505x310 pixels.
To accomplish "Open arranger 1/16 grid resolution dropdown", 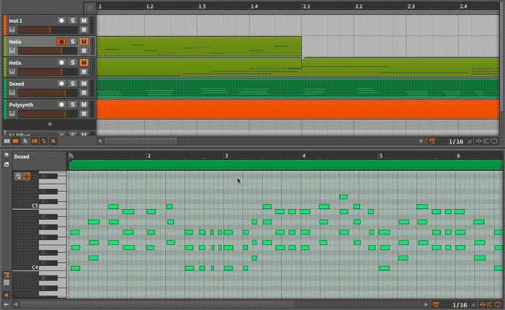I will point(456,141).
